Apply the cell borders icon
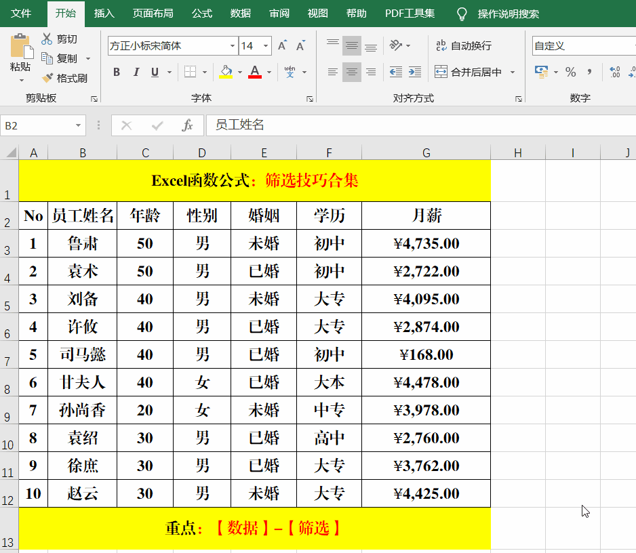This screenshot has width=636, height=553. [x=191, y=72]
